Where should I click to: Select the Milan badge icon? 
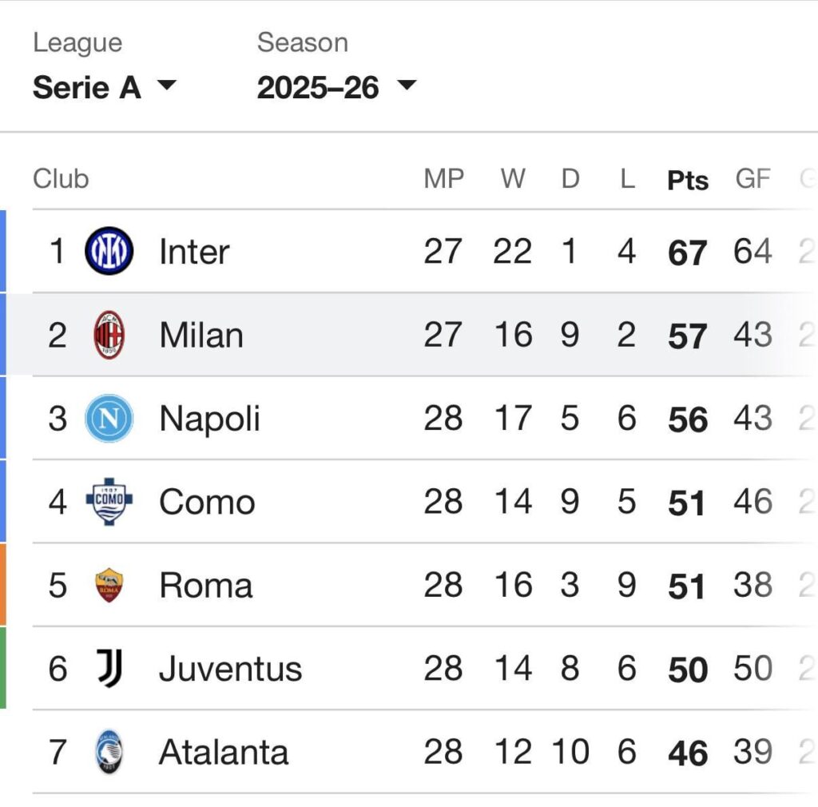click(x=109, y=334)
